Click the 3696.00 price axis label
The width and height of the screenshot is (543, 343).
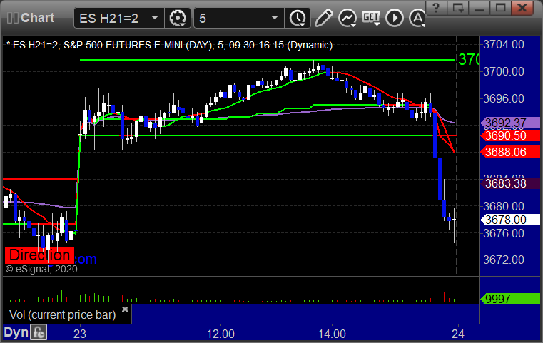(504, 98)
